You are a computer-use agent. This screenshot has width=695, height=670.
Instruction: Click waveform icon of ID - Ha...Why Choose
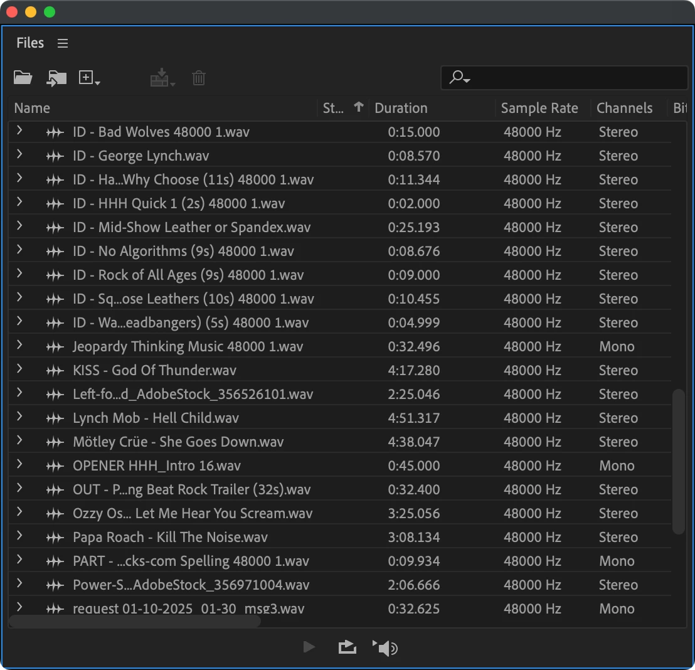point(55,181)
